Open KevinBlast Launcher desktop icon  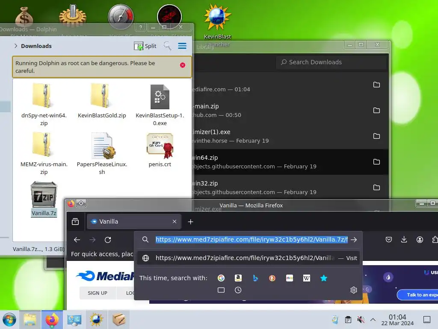pyautogui.click(x=217, y=24)
